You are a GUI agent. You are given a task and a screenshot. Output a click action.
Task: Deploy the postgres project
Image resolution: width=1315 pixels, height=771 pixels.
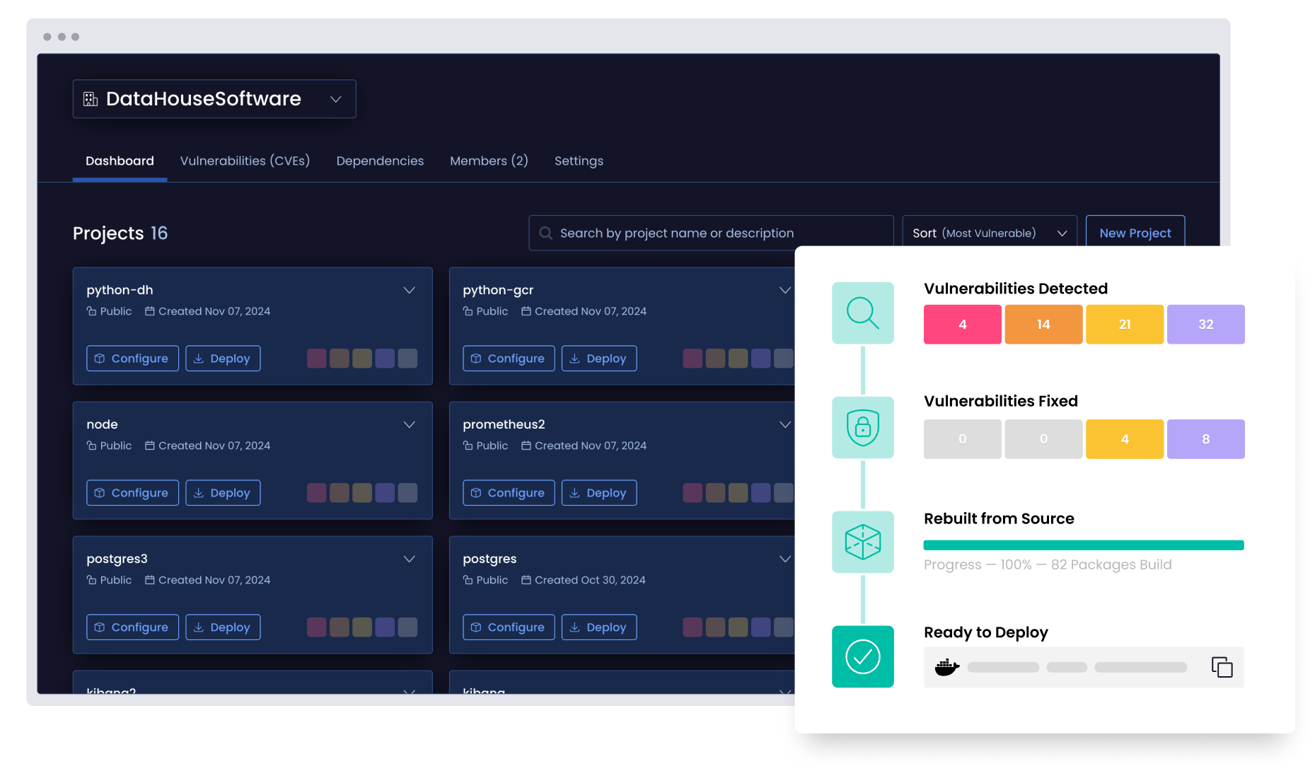tap(598, 627)
